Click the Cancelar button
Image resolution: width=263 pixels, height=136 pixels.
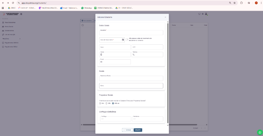click(x=127, y=130)
